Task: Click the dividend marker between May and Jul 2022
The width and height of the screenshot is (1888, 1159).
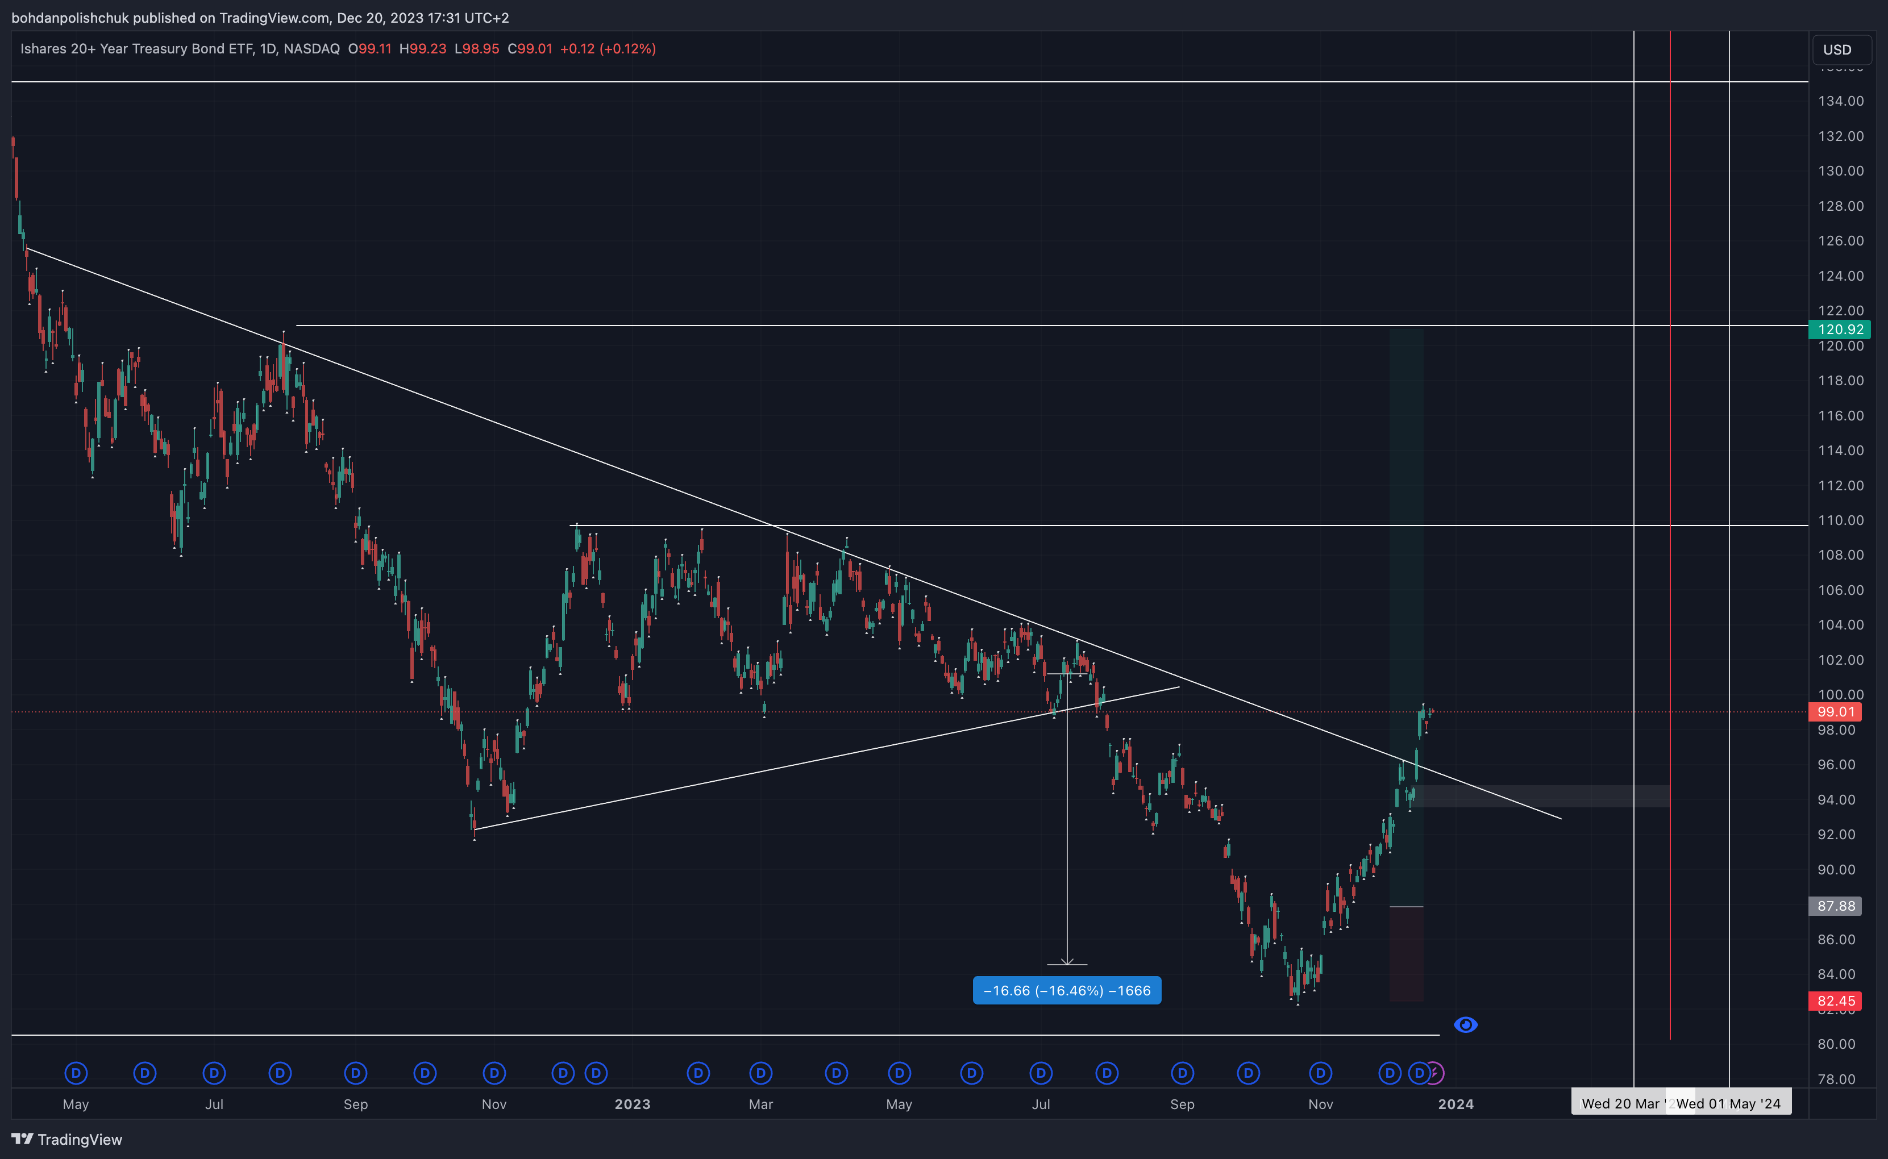Action: [x=145, y=1073]
